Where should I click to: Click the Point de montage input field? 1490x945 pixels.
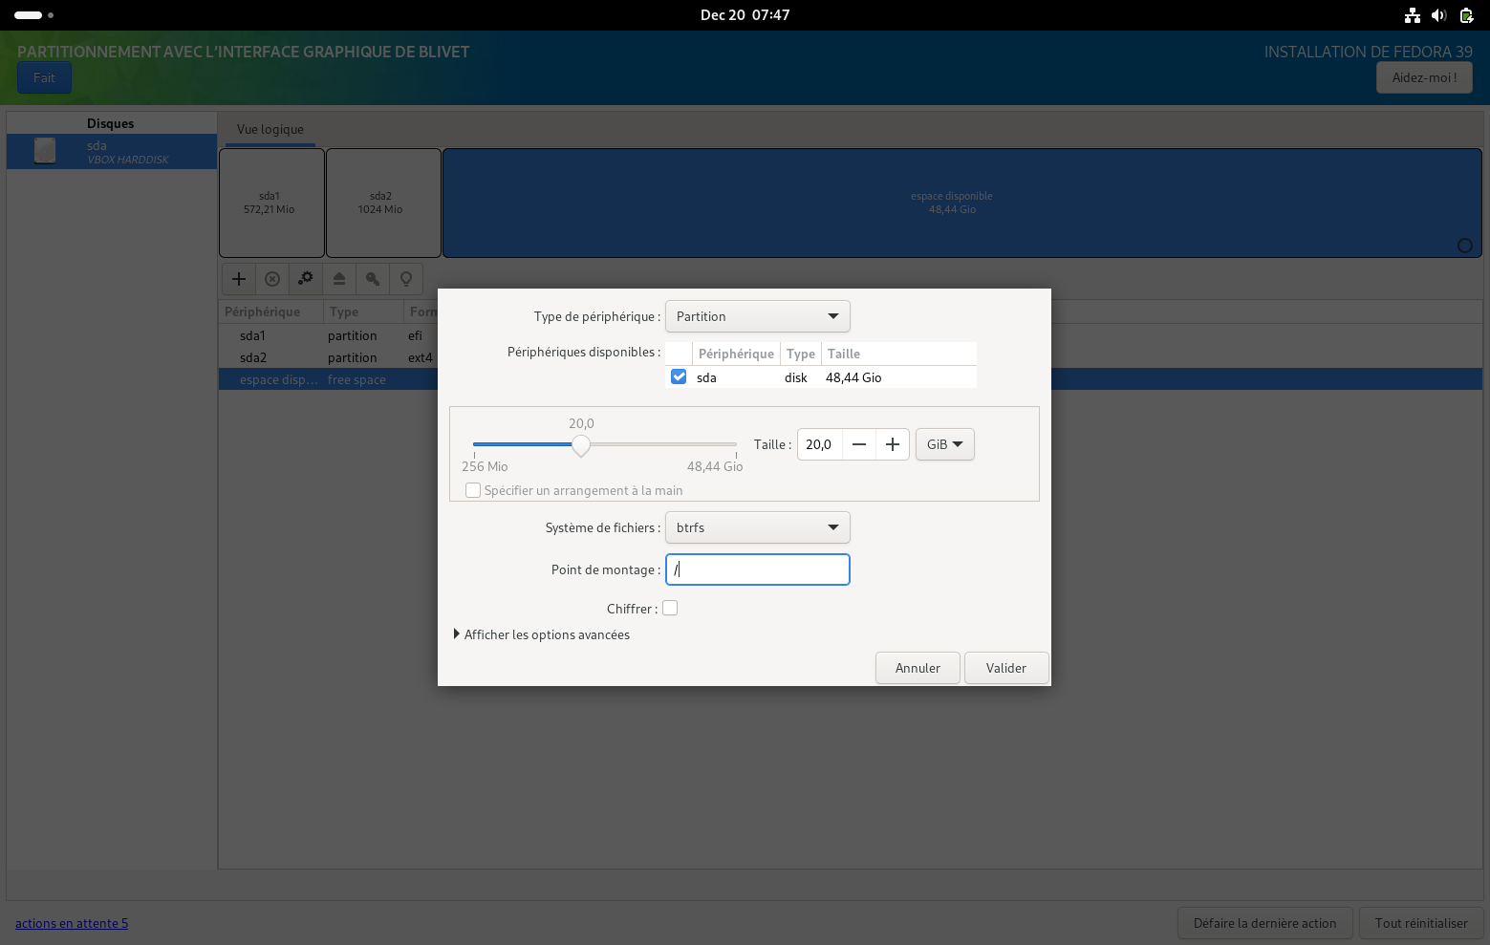(x=757, y=569)
